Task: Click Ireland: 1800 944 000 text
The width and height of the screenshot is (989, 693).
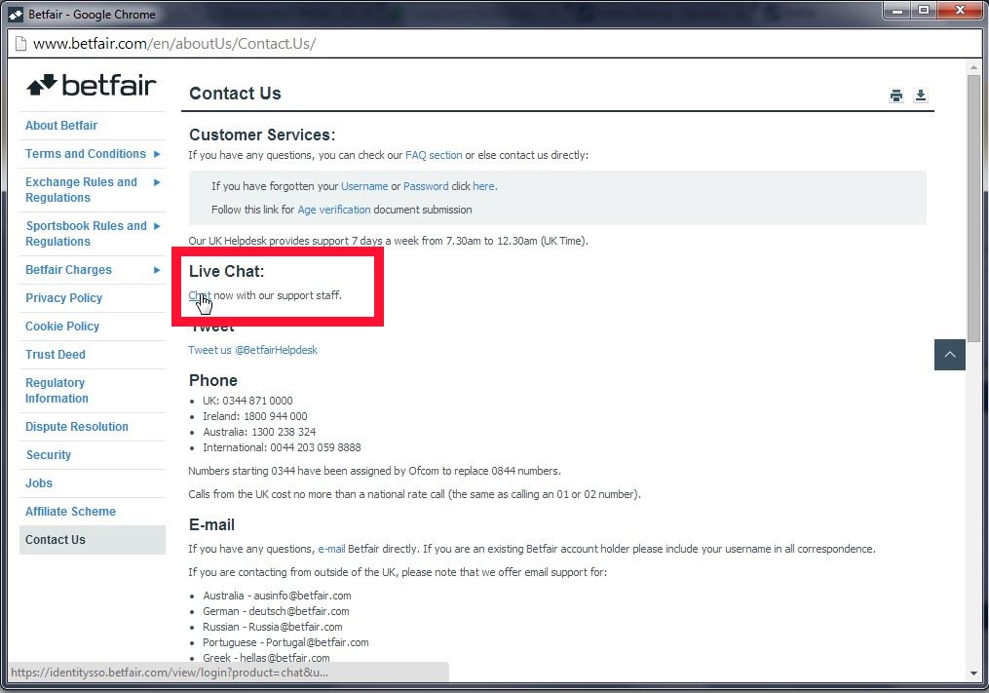Action: [255, 416]
